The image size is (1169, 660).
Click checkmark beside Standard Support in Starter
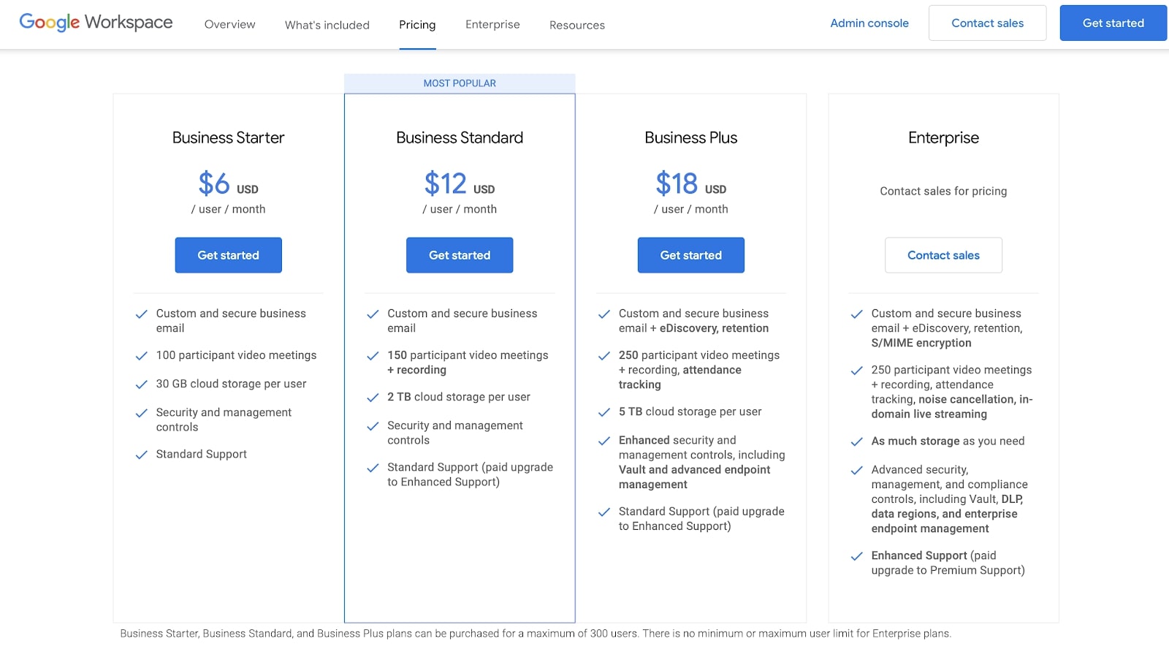tap(142, 455)
